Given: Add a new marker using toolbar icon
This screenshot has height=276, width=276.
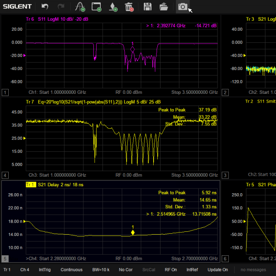Looking at the screenshot, I should tap(113, 6).
